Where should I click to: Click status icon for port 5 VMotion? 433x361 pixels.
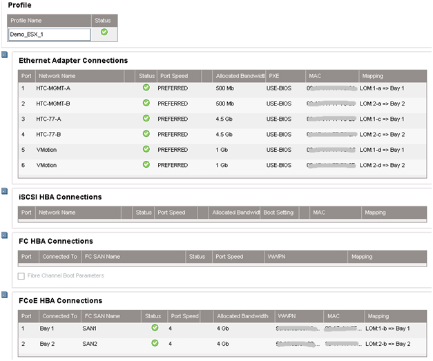[x=146, y=149]
